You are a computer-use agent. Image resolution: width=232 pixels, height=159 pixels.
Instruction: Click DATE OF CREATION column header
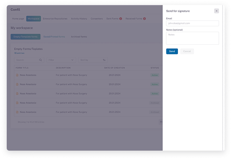[x=114, y=68]
